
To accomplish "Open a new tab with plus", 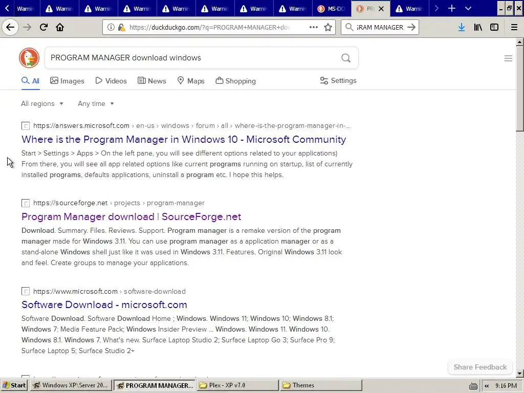I will pyautogui.click(x=451, y=8).
